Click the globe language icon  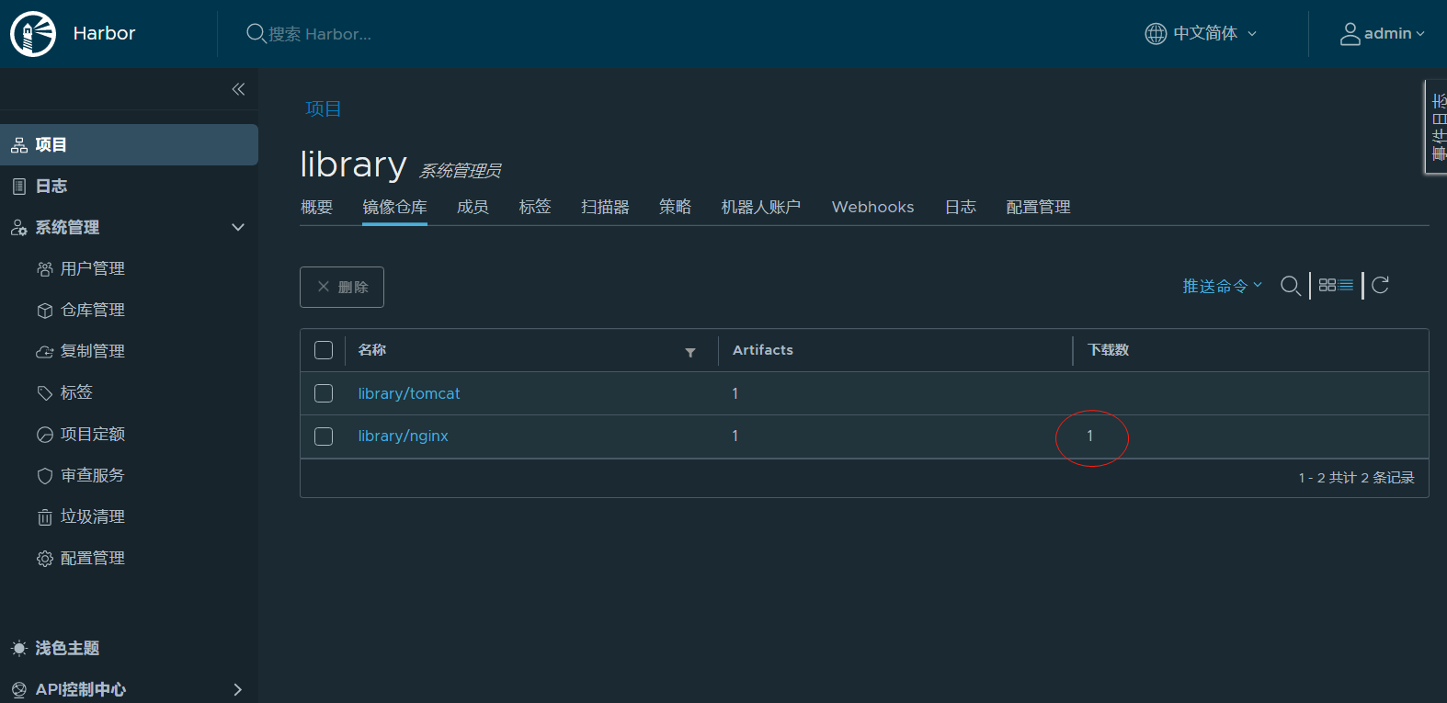1156,34
